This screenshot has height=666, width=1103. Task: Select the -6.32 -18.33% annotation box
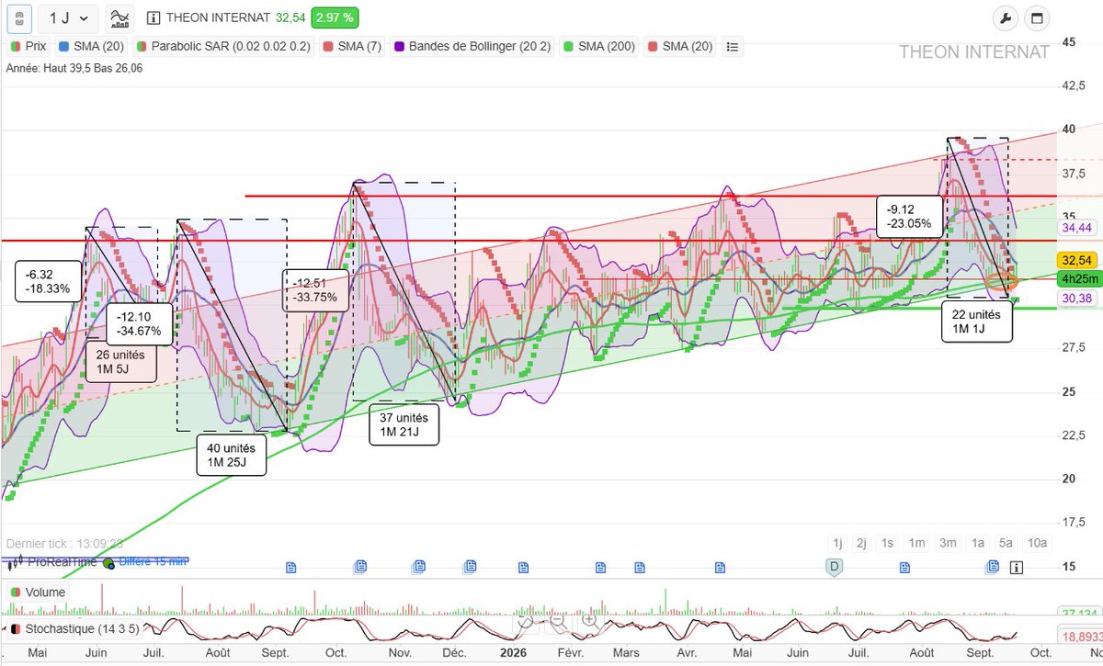pyautogui.click(x=50, y=280)
